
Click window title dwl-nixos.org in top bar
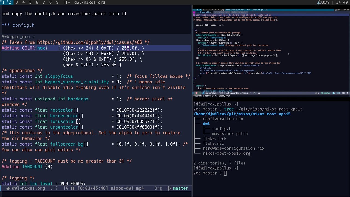[x=90, y=2]
